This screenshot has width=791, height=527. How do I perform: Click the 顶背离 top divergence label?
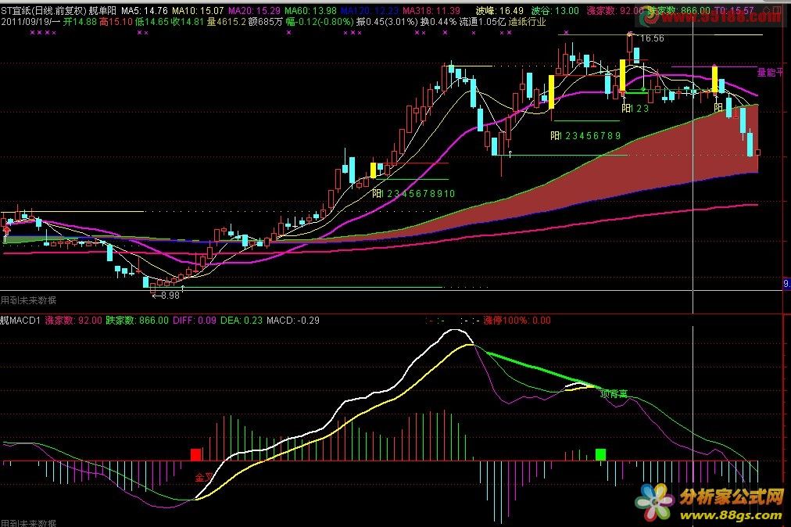614,393
